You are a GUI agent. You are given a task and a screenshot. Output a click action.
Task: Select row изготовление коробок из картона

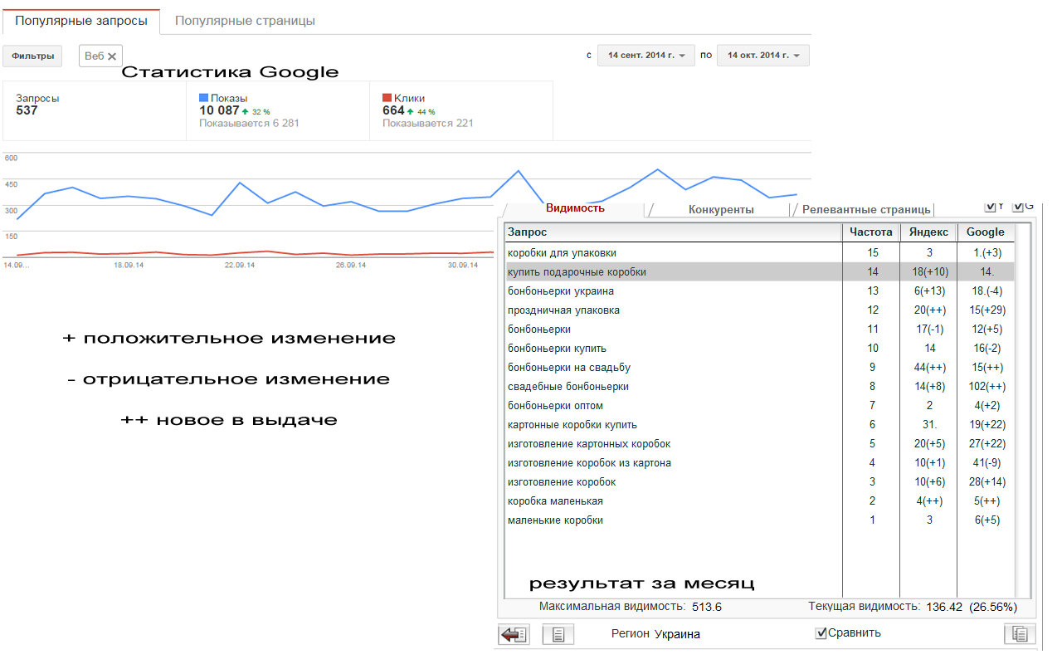click(x=760, y=462)
